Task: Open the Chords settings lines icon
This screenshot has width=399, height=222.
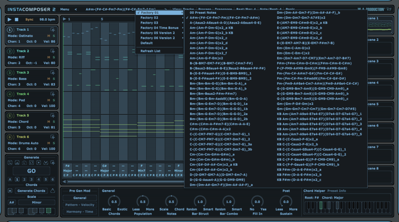Action: click(10, 191)
